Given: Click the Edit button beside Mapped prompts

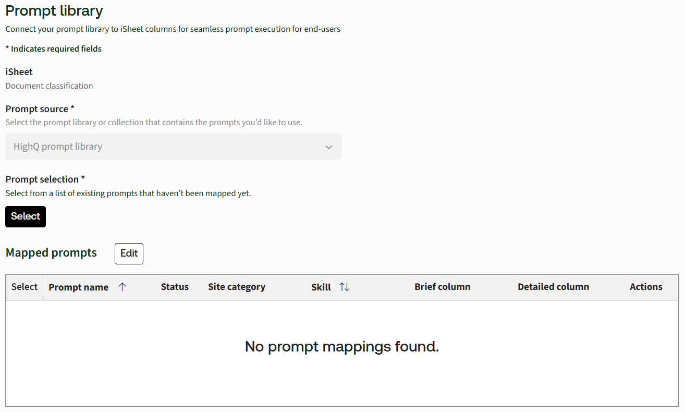Looking at the screenshot, I should (x=129, y=253).
